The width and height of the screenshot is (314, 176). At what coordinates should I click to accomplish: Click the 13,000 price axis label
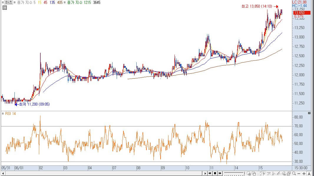click(299, 37)
